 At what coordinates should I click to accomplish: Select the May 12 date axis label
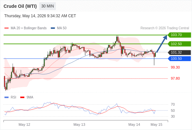(24, 124)
